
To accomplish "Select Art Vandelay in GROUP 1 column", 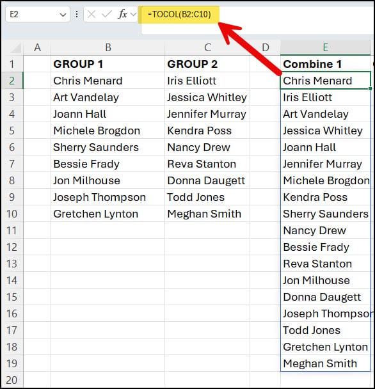I will 108,97.
